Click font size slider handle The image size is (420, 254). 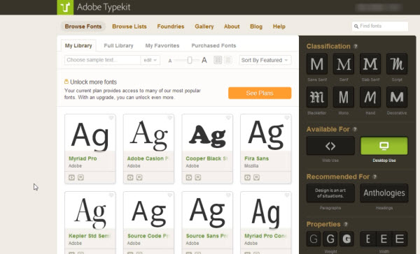pos(190,60)
